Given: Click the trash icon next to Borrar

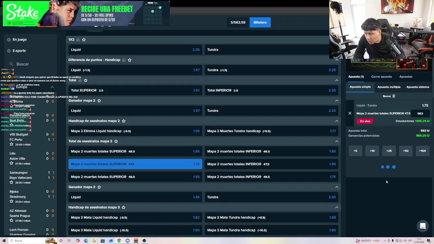Looking at the screenshot, I should tap(394, 96).
